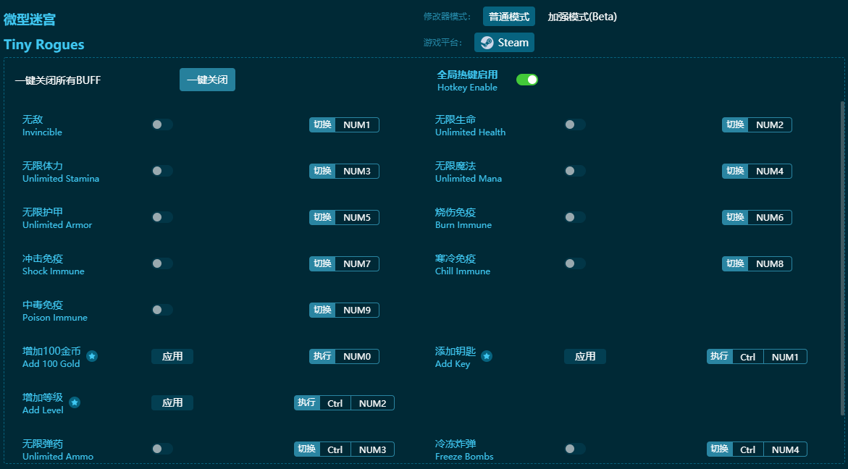
Task: Enable Unlimited Health toggle
Action: coord(574,124)
